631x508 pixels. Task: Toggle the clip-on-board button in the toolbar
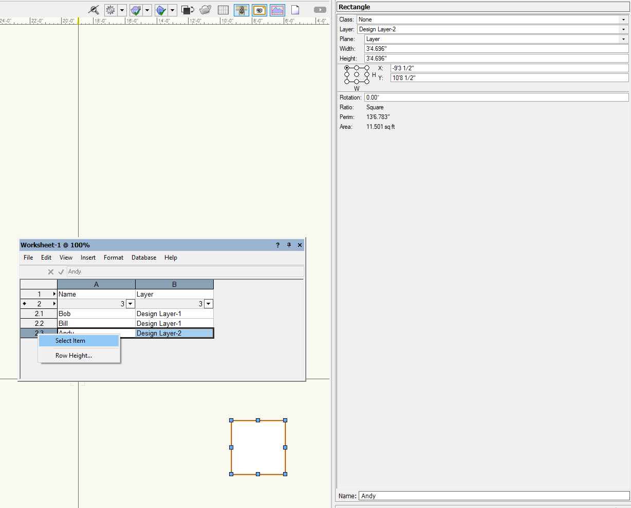pos(242,10)
